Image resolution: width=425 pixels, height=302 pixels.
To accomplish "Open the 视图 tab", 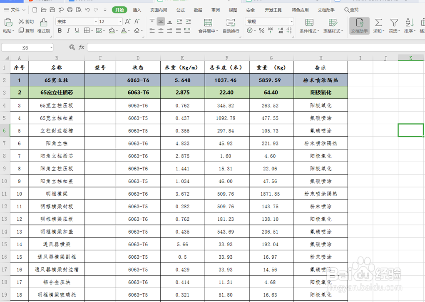I will tap(233, 10).
